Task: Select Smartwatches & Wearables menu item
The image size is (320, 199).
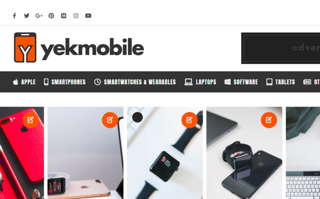Action: point(135,82)
